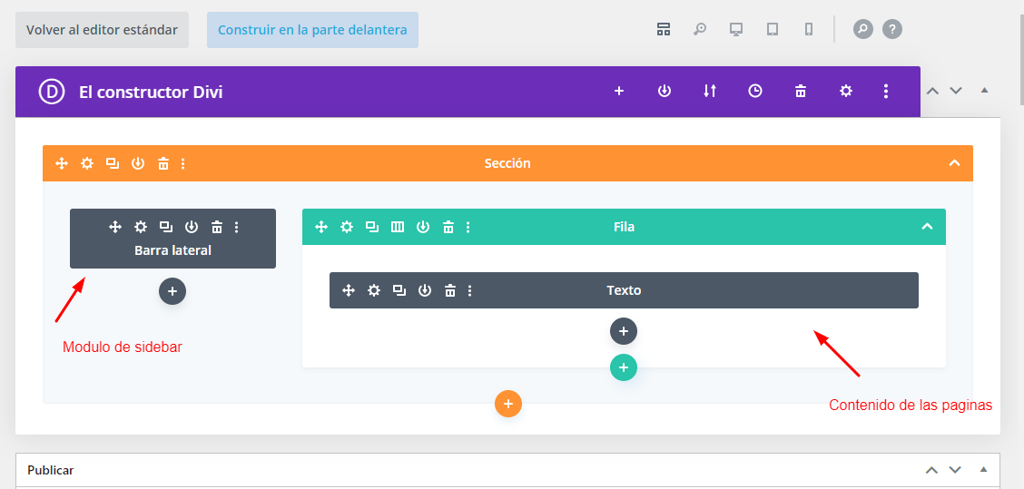Open Barra lateral three-dot options
This screenshot has width=1024, height=489.
coord(236,227)
